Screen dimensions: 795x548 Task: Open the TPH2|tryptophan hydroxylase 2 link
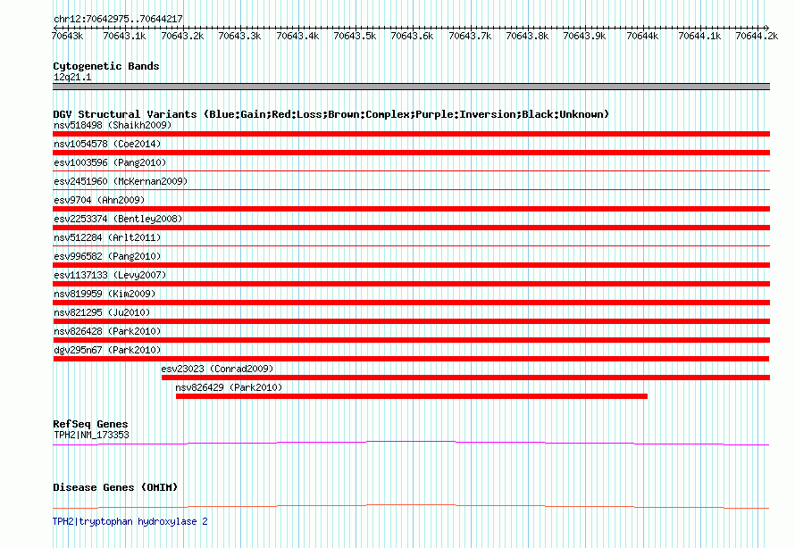point(130,521)
